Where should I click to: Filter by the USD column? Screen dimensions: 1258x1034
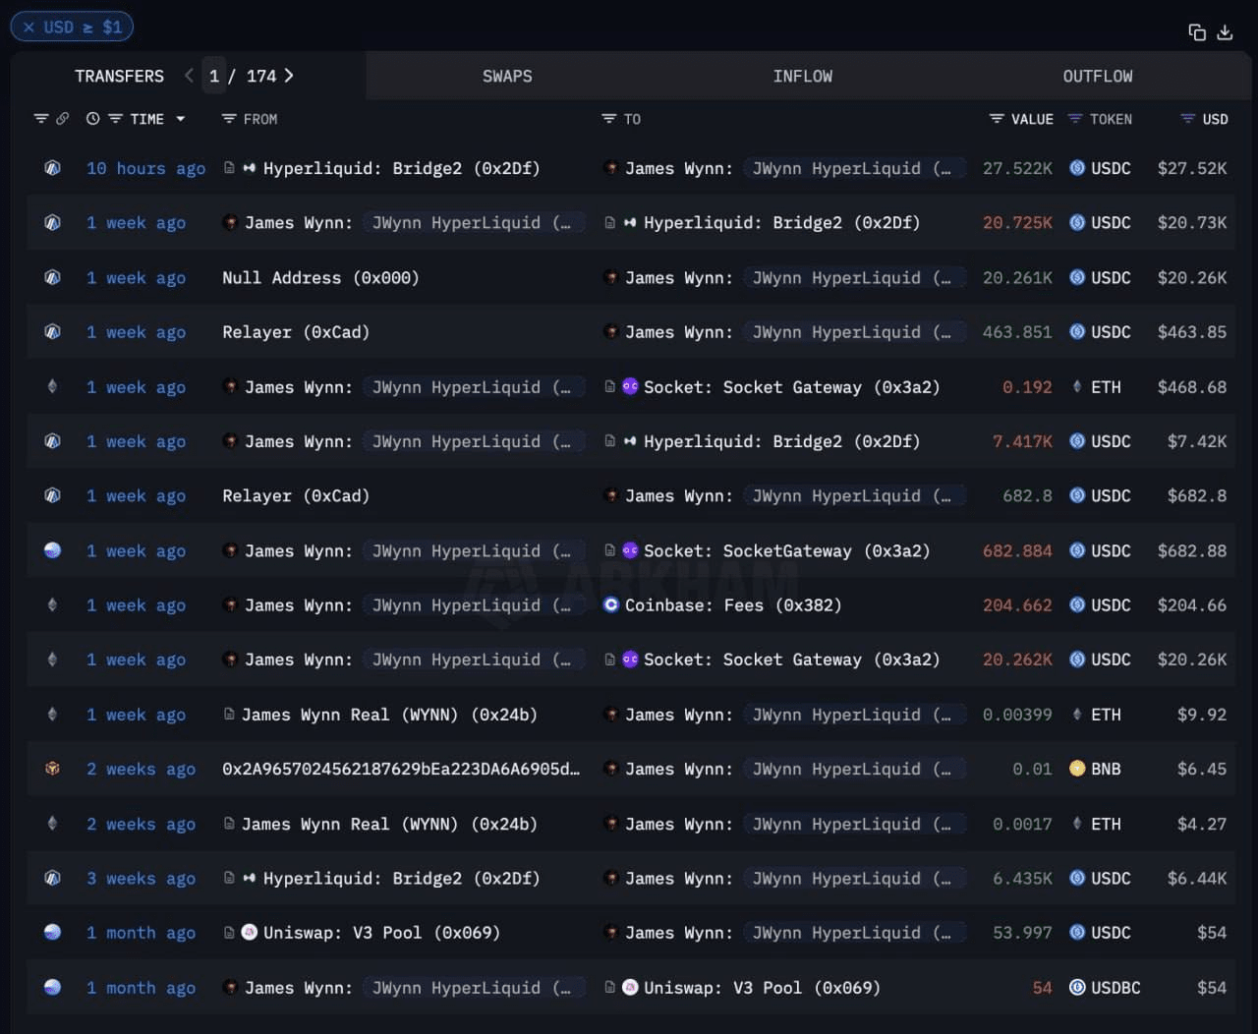(x=1188, y=119)
